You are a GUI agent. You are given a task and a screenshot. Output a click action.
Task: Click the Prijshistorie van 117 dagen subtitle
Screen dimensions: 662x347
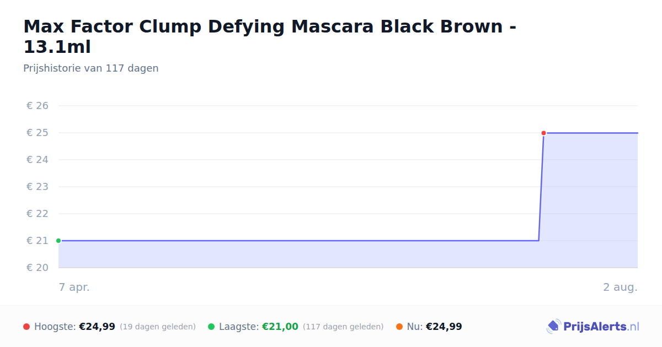click(x=91, y=68)
